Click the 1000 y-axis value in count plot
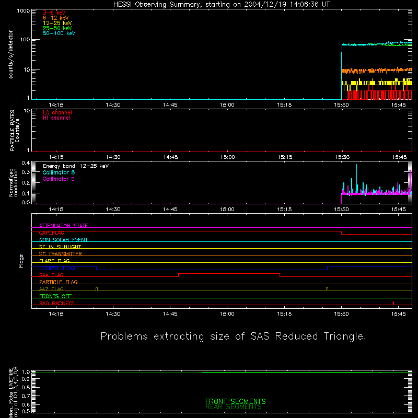 (24, 11)
